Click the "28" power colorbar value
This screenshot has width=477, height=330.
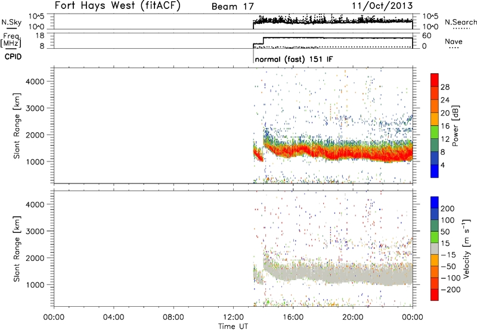pos(445,87)
